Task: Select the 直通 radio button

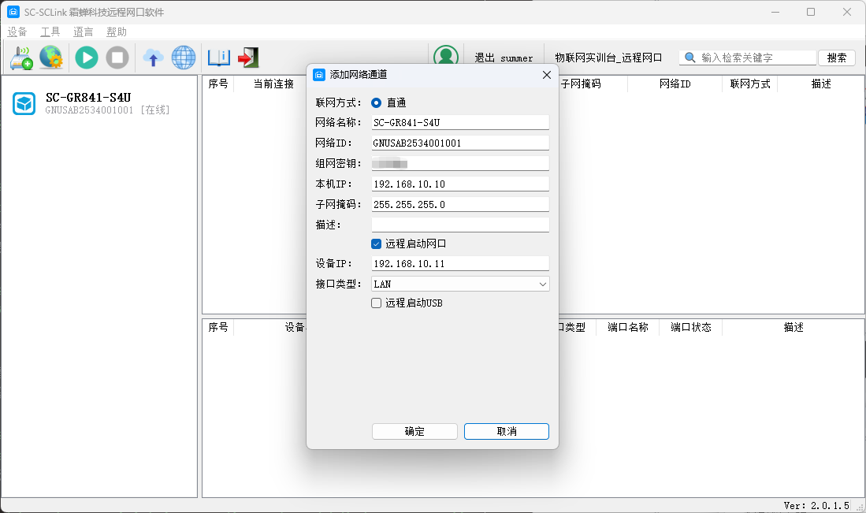Action: coord(377,102)
